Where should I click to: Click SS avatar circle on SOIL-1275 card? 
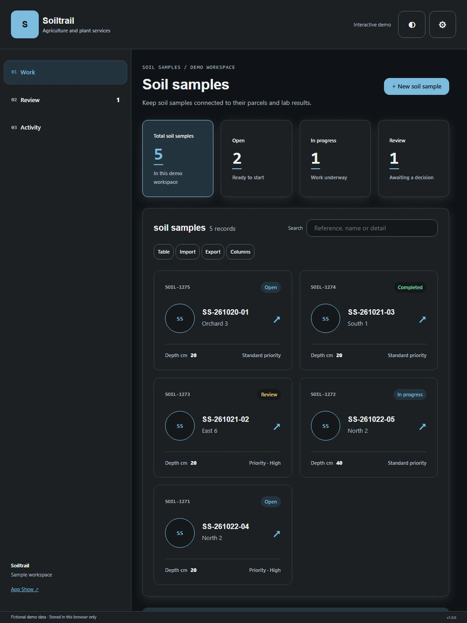click(x=180, y=319)
